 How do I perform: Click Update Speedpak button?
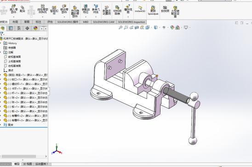click(x=153, y=10)
